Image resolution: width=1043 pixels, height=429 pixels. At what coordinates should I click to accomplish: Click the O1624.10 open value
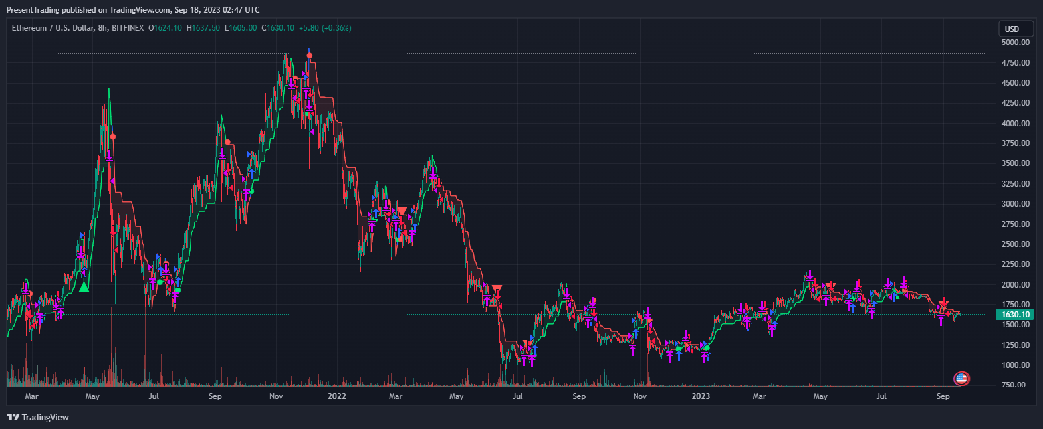[165, 28]
